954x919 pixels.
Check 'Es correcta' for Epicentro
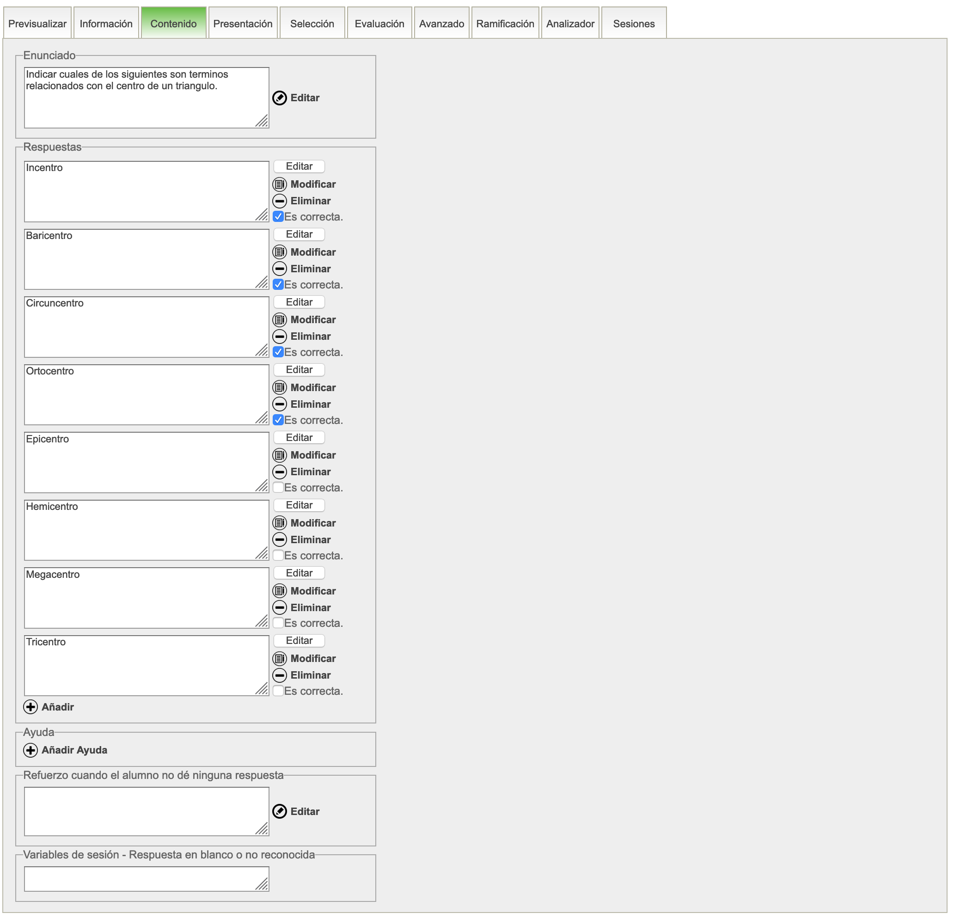tap(278, 487)
